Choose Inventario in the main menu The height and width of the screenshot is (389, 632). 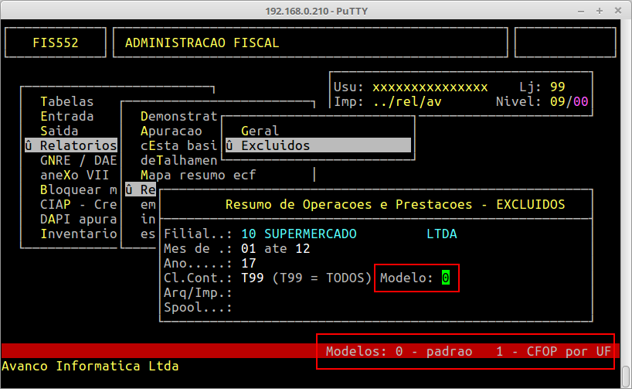point(78,234)
